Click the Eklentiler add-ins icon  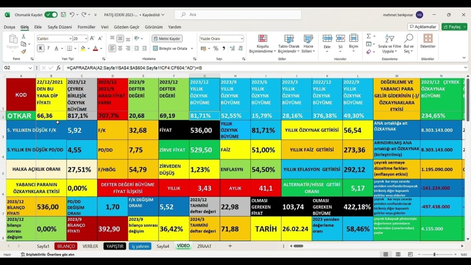428,41
